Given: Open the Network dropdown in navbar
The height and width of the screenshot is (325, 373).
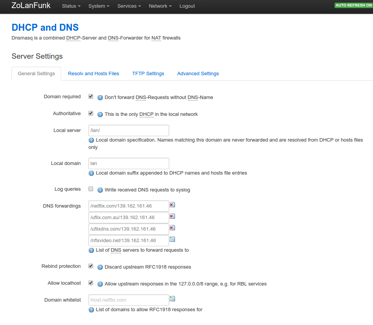Looking at the screenshot, I should click(x=160, y=6).
